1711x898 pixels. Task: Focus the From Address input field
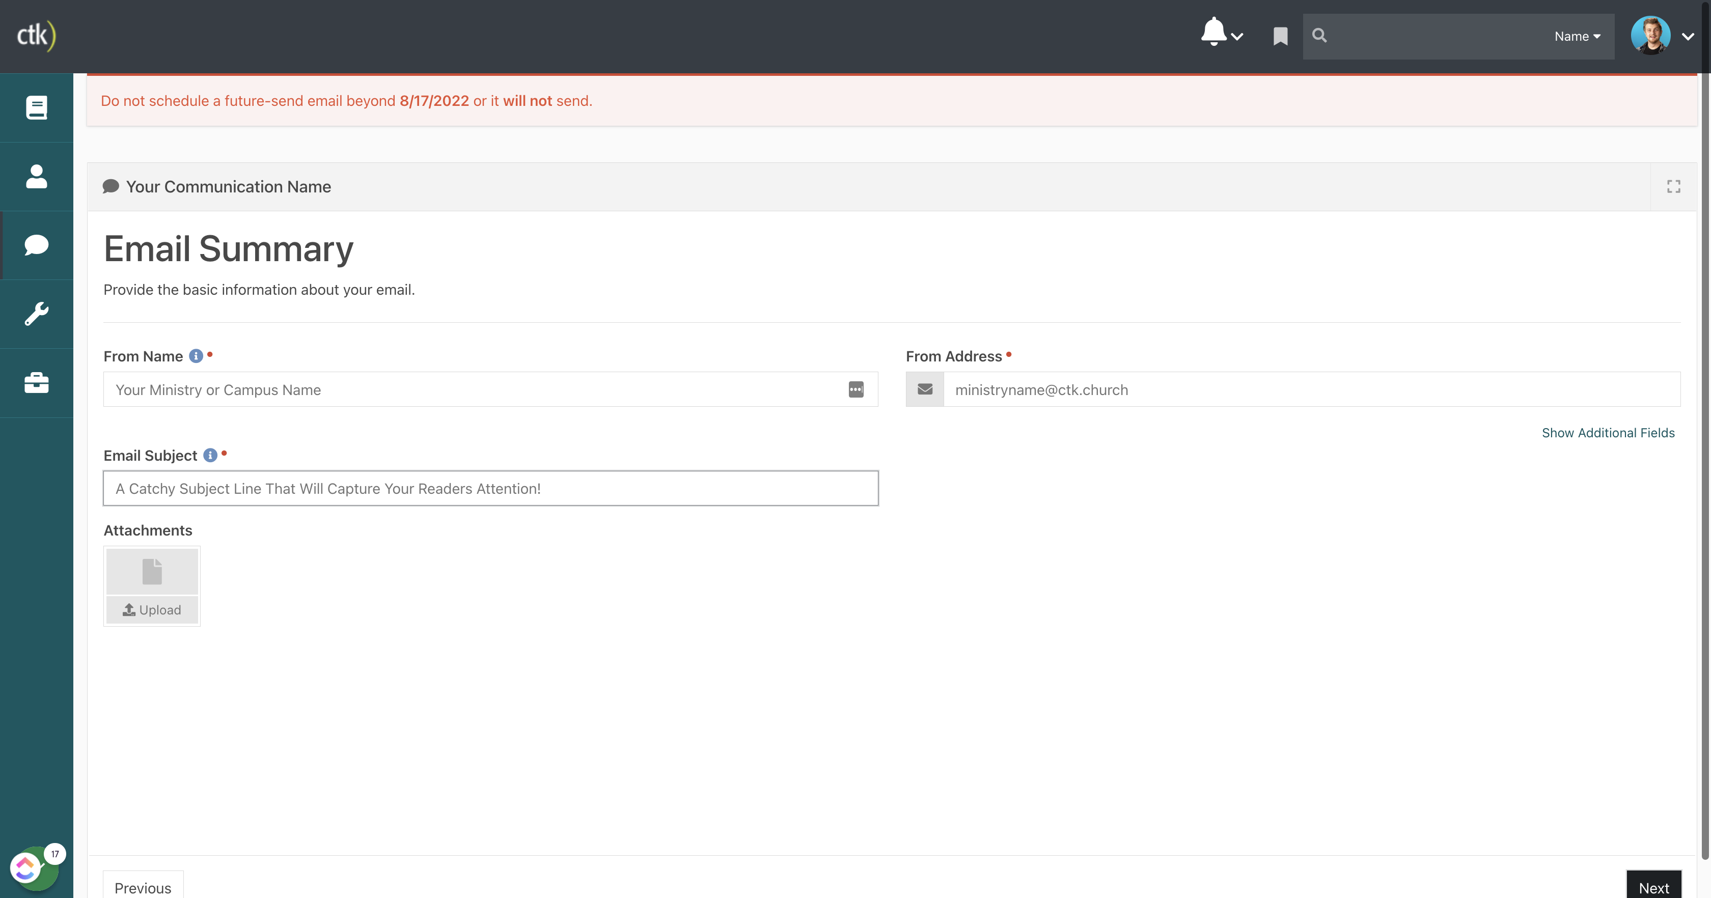[1311, 390]
